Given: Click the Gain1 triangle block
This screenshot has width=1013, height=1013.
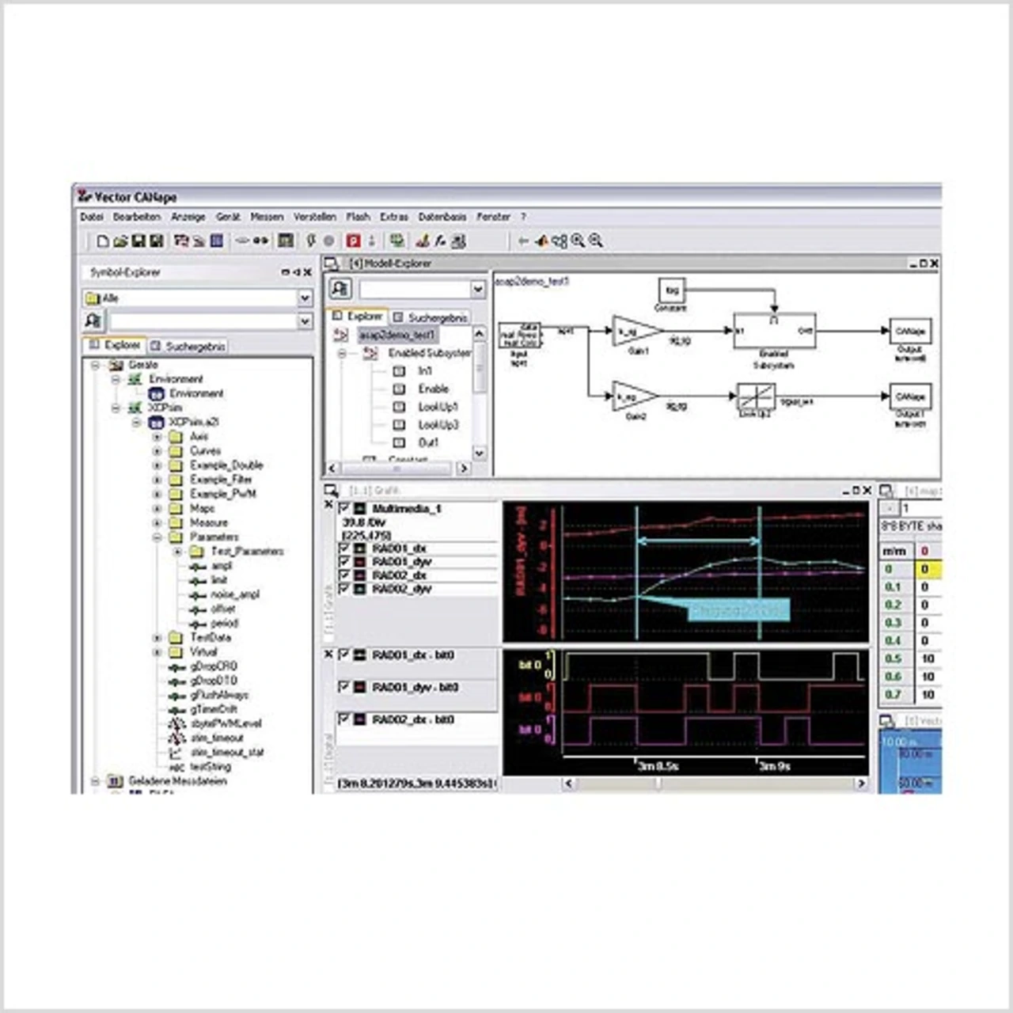Looking at the screenshot, I should (637, 331).
